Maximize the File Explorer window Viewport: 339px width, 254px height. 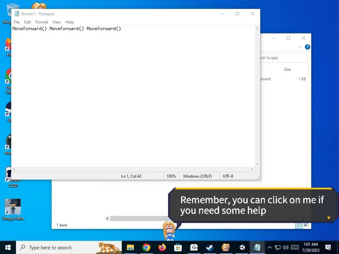coord(288,38)
